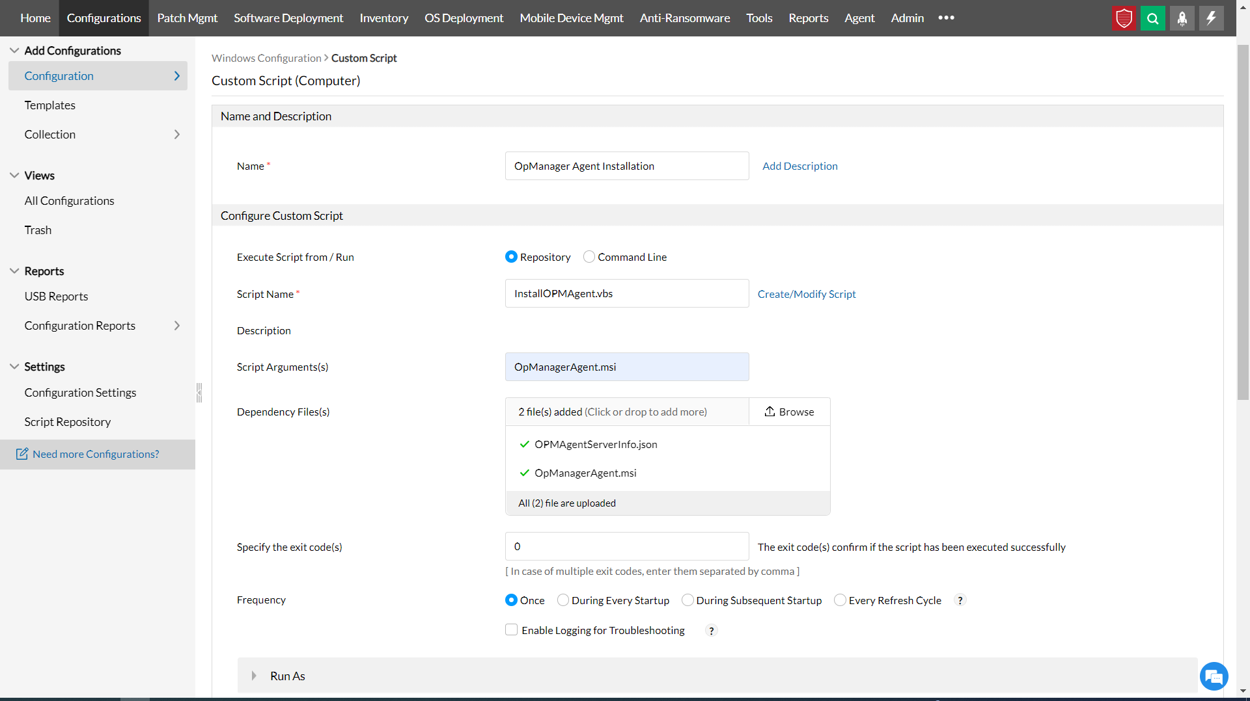Image resolution: width=1250 pixels, height=701 pixels.
Task: Click the lightning bolt quick actions icon
Action: pyautogui.click(x=1211, y=18)
